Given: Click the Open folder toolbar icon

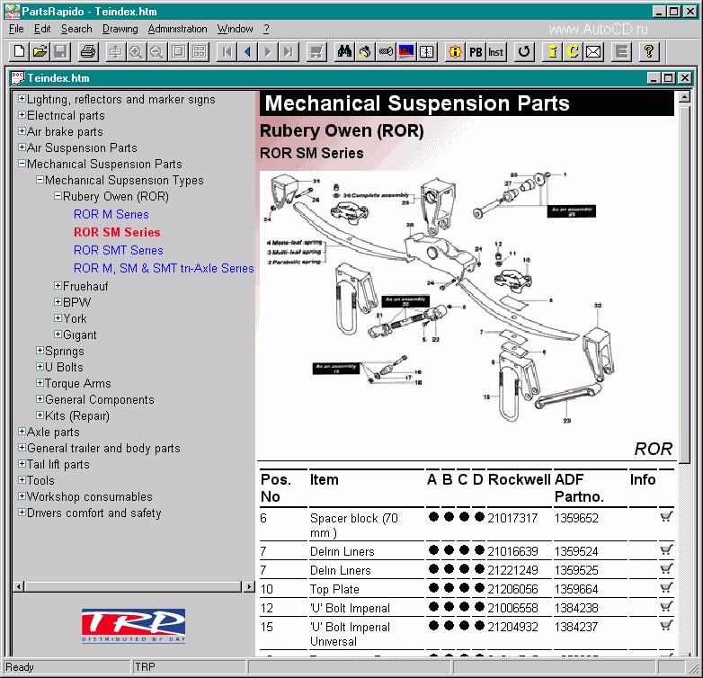Looking at the screenshot, I should tap(40, 52).
